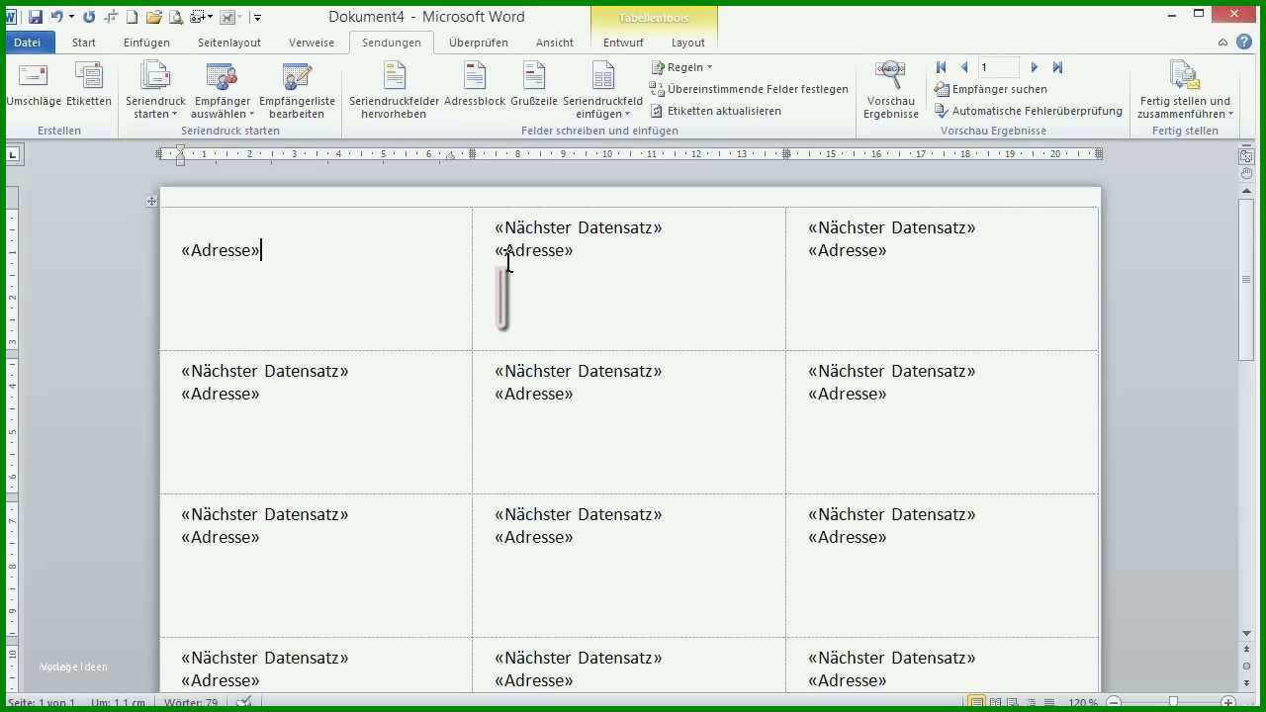Screen dimensions: 1266x712
Task: Toggle Vorschau Ergebnisse preview
Action: pyautogui.click(x=891, y=89)
